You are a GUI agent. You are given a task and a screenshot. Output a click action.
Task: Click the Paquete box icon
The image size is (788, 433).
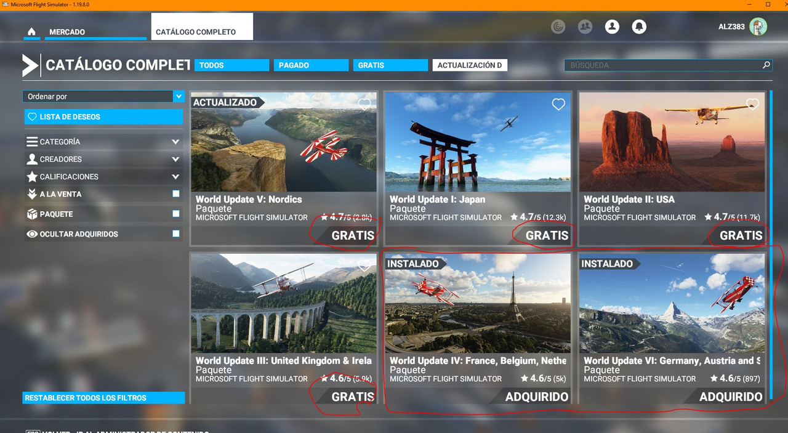point(32,214)
